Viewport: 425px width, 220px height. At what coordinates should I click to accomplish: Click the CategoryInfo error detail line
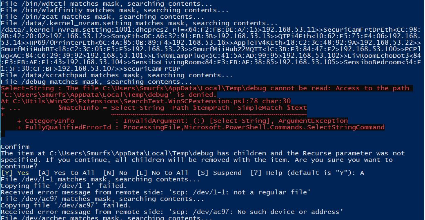[182, 121]
